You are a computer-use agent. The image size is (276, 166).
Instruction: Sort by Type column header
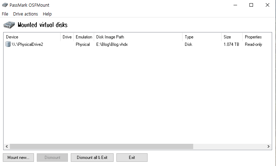click(x=202, y=37)
